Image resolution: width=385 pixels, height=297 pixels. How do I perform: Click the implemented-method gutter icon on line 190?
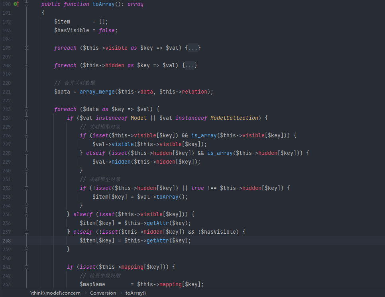16,4
